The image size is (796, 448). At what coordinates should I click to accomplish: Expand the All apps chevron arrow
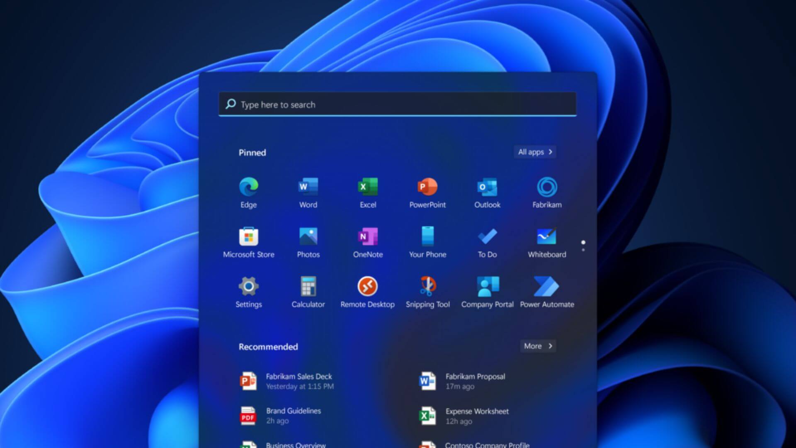[551, 152]
